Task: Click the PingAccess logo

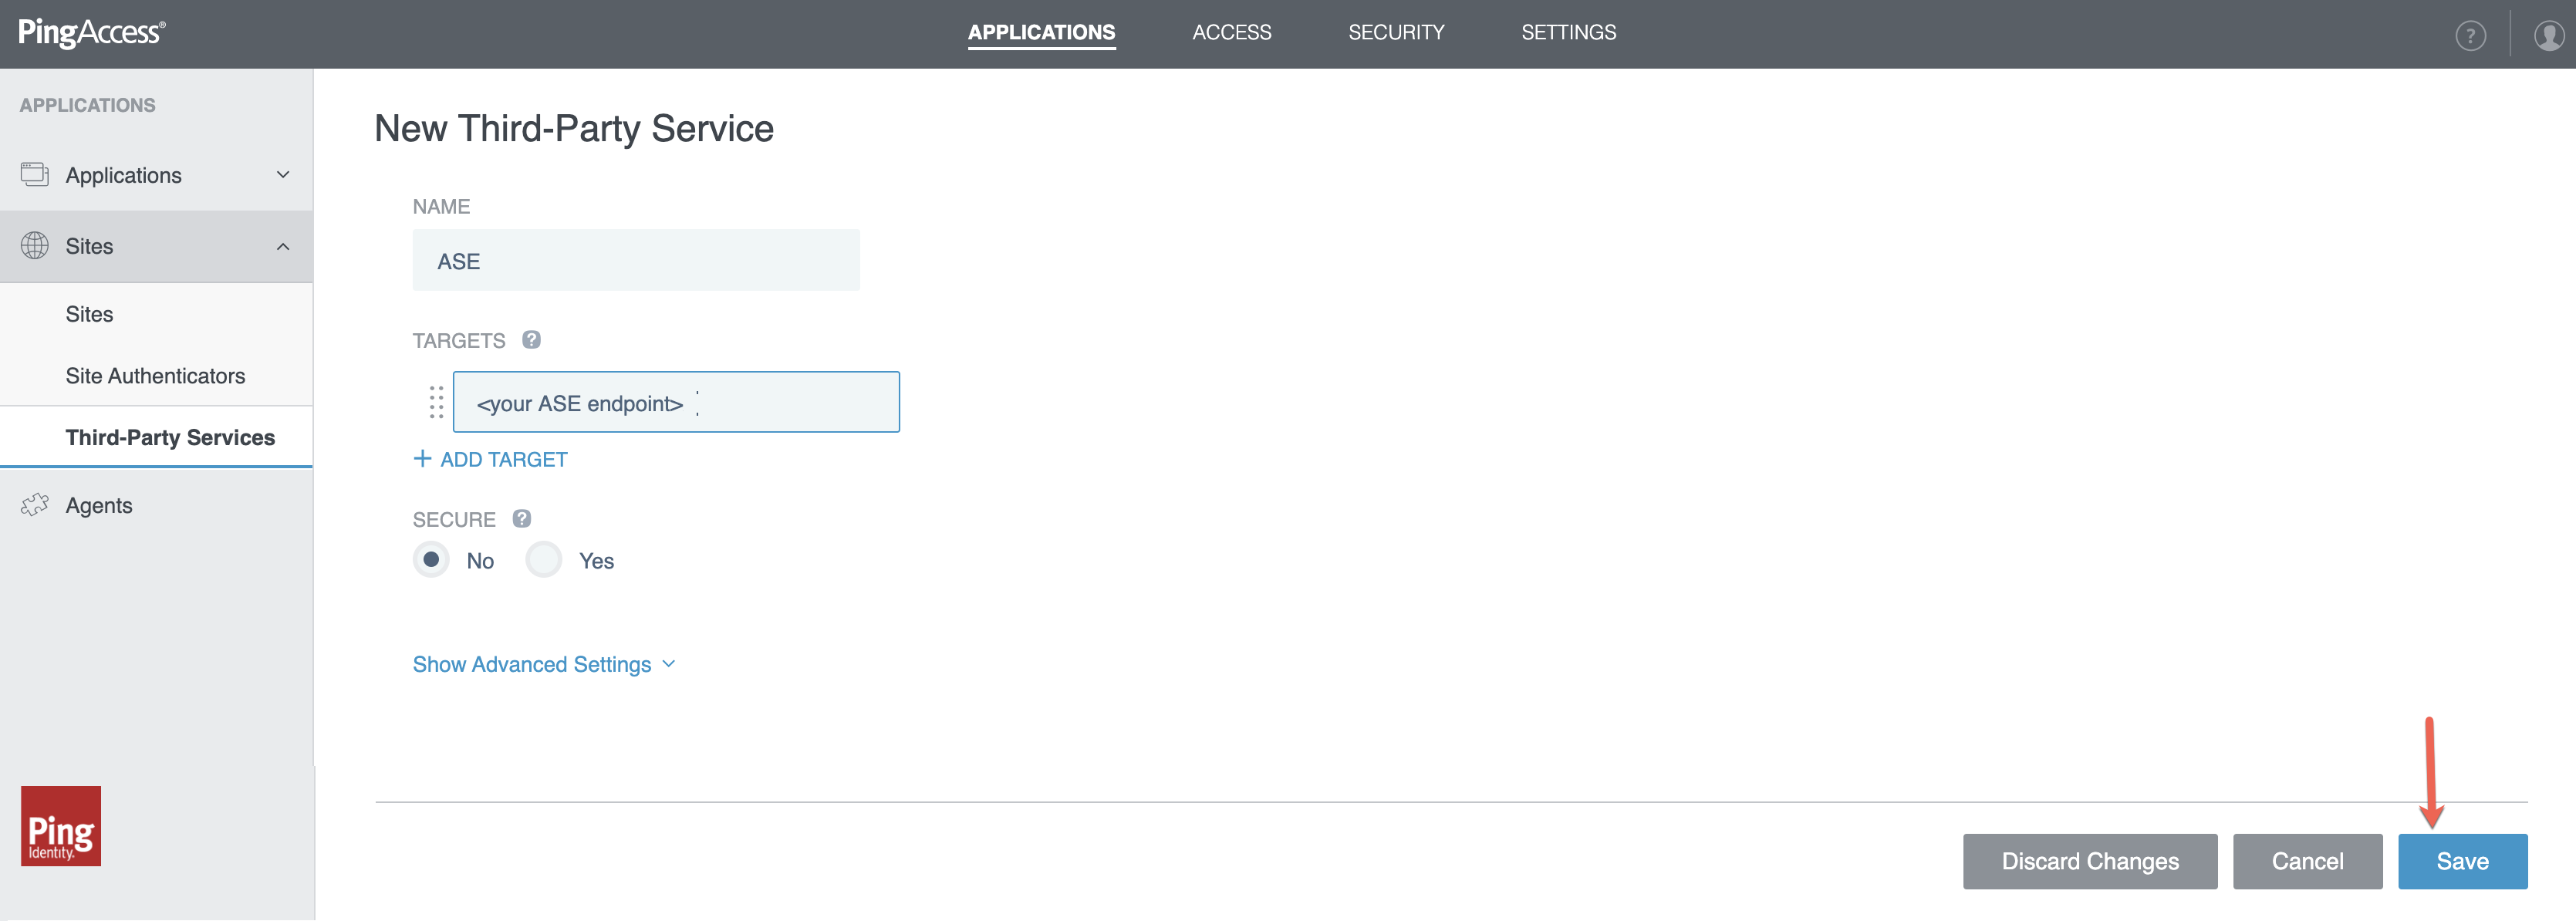Action: pyautogui.click(x=91, y=32)
